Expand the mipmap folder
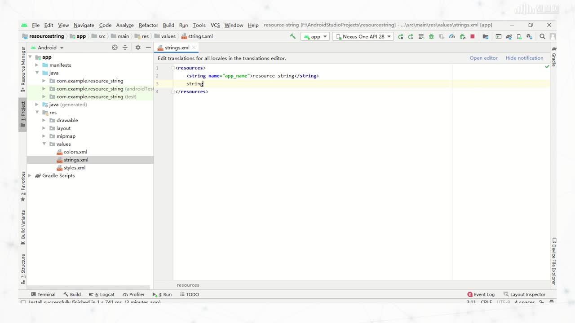Viewport: 575px width, 323px height. pyautogui.click(x=44, y=136)
